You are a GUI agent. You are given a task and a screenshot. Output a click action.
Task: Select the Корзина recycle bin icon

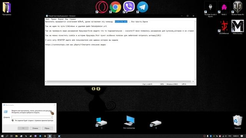point(238,122)
